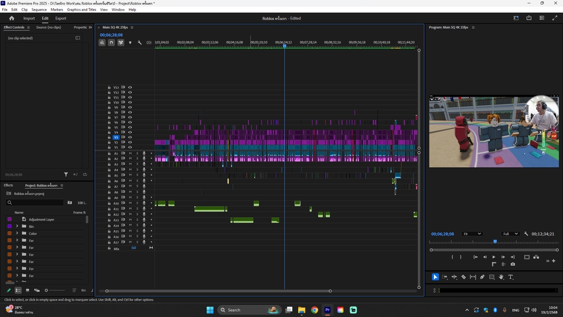Viewport: 563px width, 317px height.
Task: Select the Pen tool
Action: point(482,277)
